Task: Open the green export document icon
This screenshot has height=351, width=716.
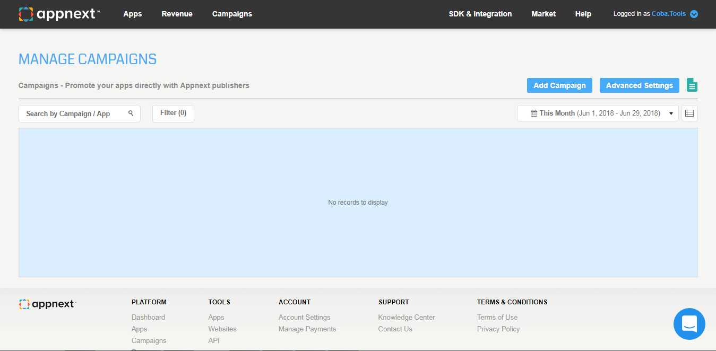Action: 692,85
